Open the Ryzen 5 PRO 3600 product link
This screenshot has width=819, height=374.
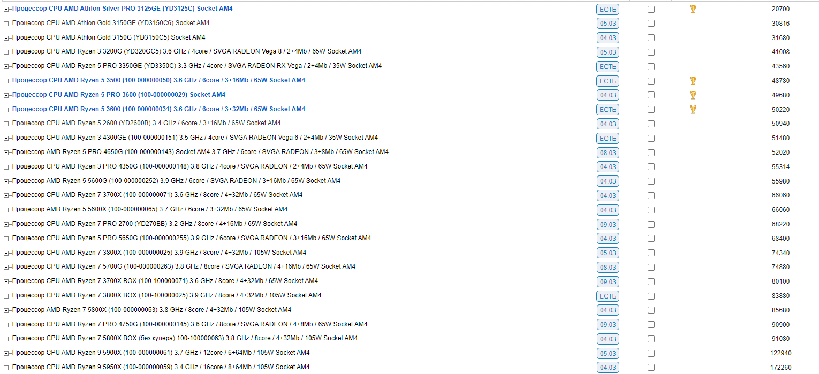(119, 95)
